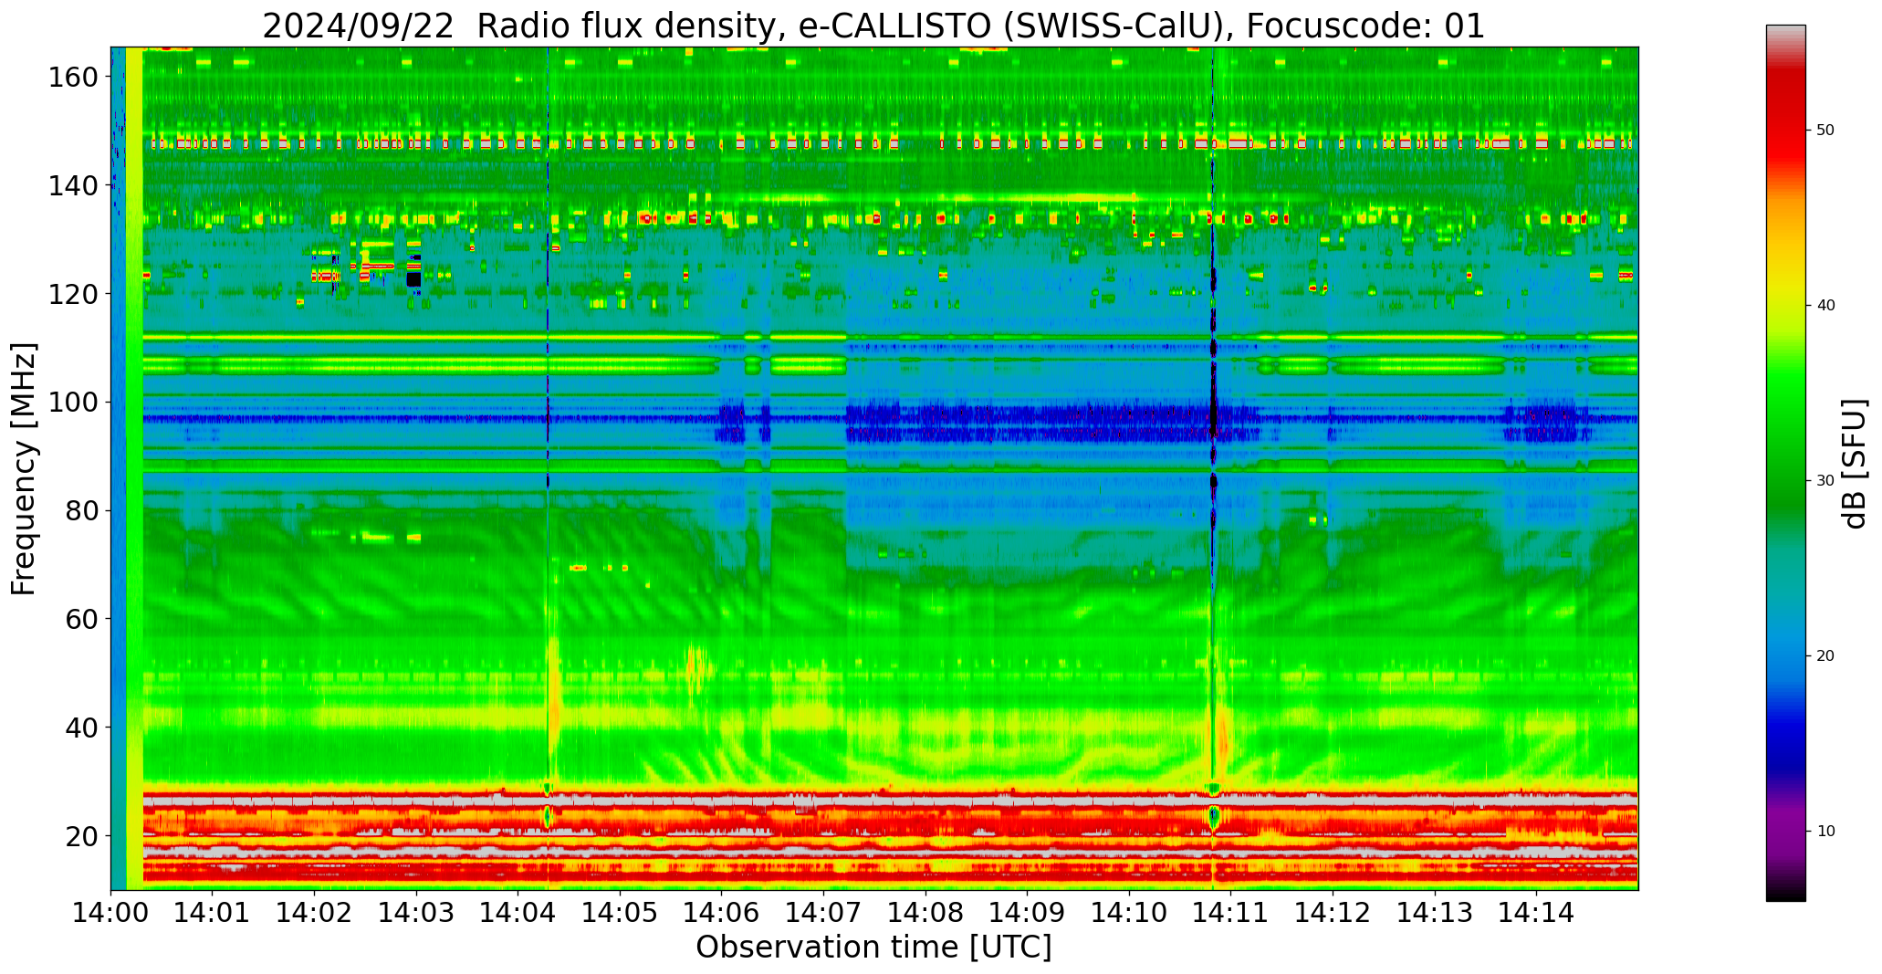Click the 120 frequency tick label
This screenshot has width=1882, height=974.
[x=73, y=294]
